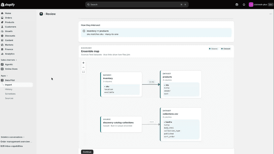Click the Source legend chip
This screenshot has height=154, width=274.
pos(213,49)
